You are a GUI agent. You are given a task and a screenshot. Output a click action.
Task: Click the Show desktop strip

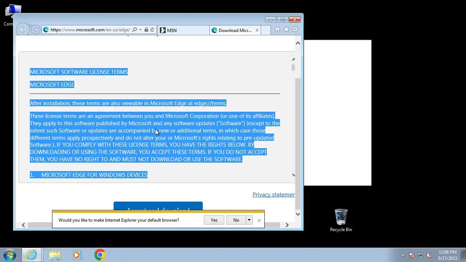463,255
